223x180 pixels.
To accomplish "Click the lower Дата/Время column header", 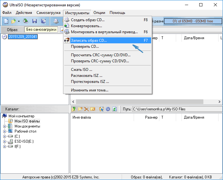I will coord(200,117).
